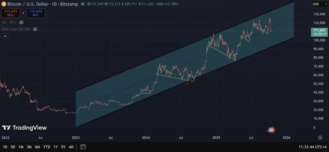Open chart settings gear icon
This screenshot has height=152, width=329.
320,137
